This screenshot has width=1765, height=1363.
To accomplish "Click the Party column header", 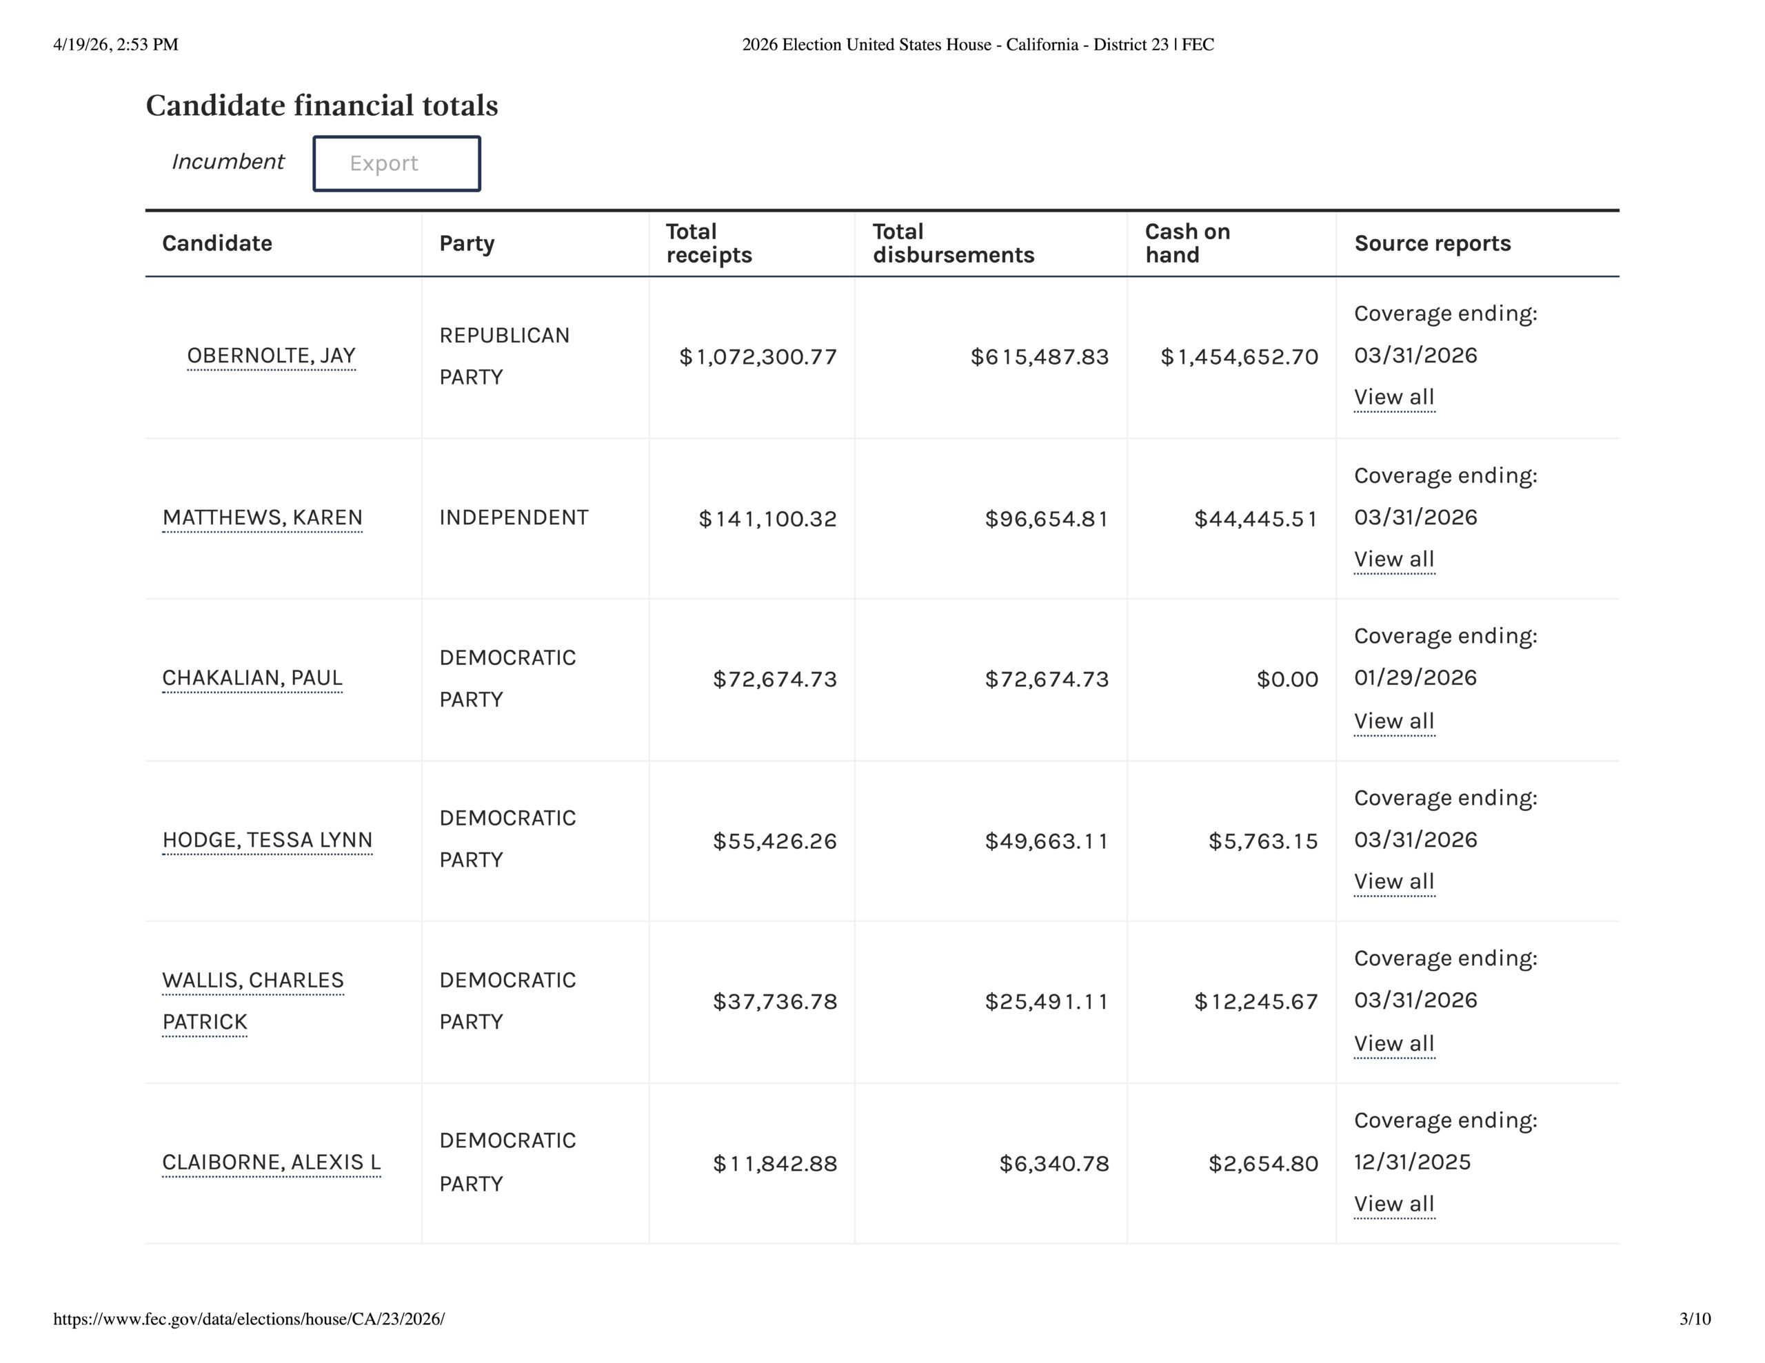I will (x=466, y=243).
